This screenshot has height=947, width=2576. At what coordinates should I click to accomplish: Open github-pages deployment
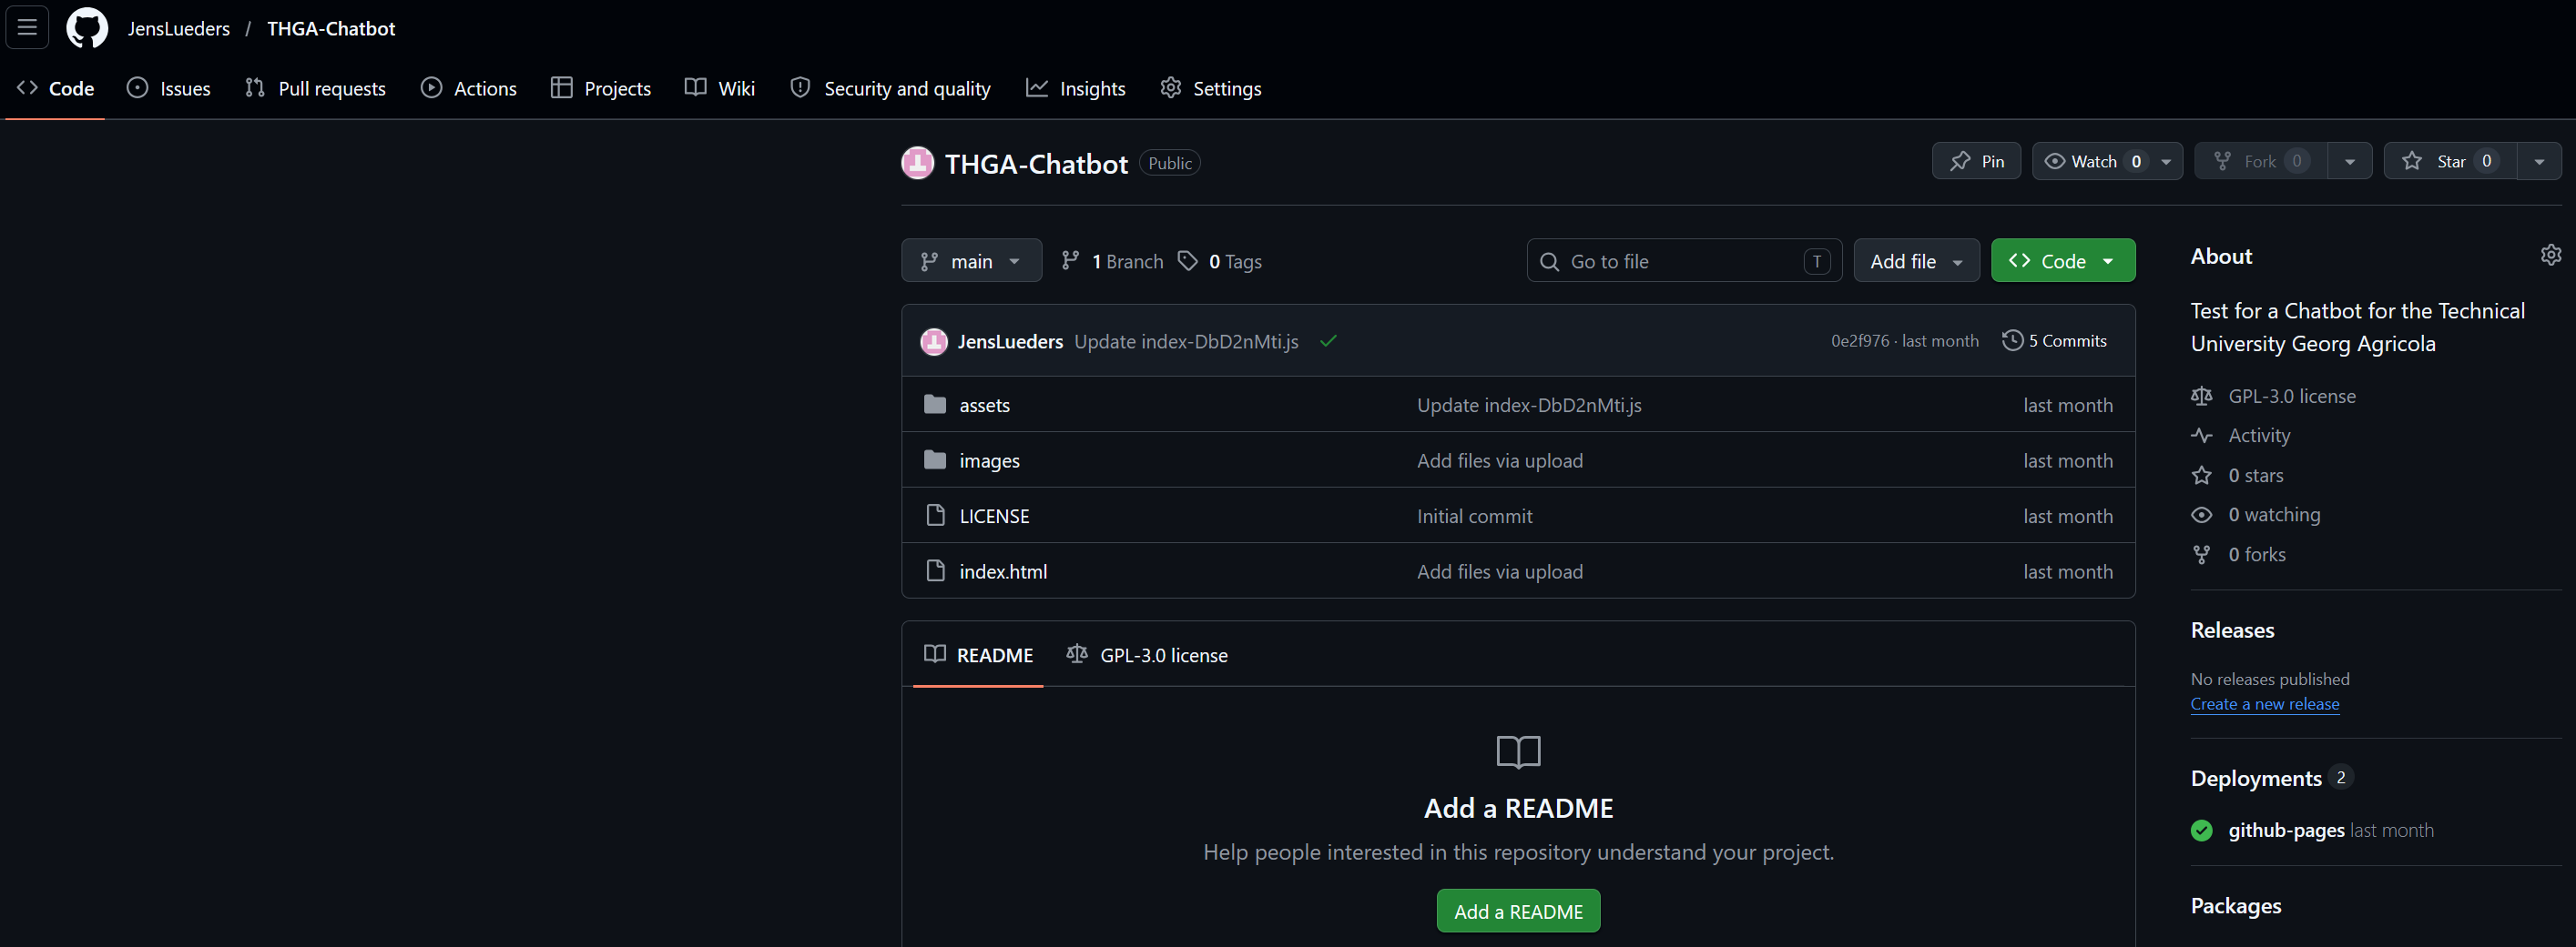click(2286, 831)
